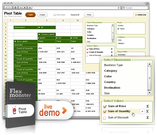
Task: Add bookmark with the plus toolbar button
Action: [x=30, y=8]
